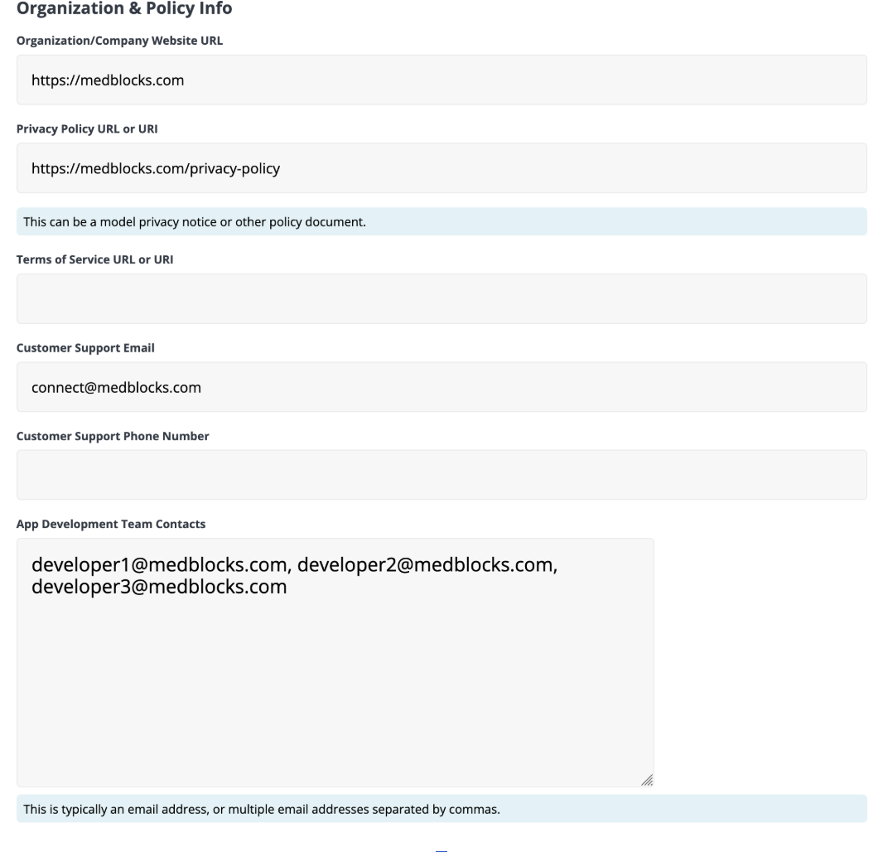Screen dimensions: 883x852
Task: Click the empty Terms of Service URL field
Action: tap(441, 298)
